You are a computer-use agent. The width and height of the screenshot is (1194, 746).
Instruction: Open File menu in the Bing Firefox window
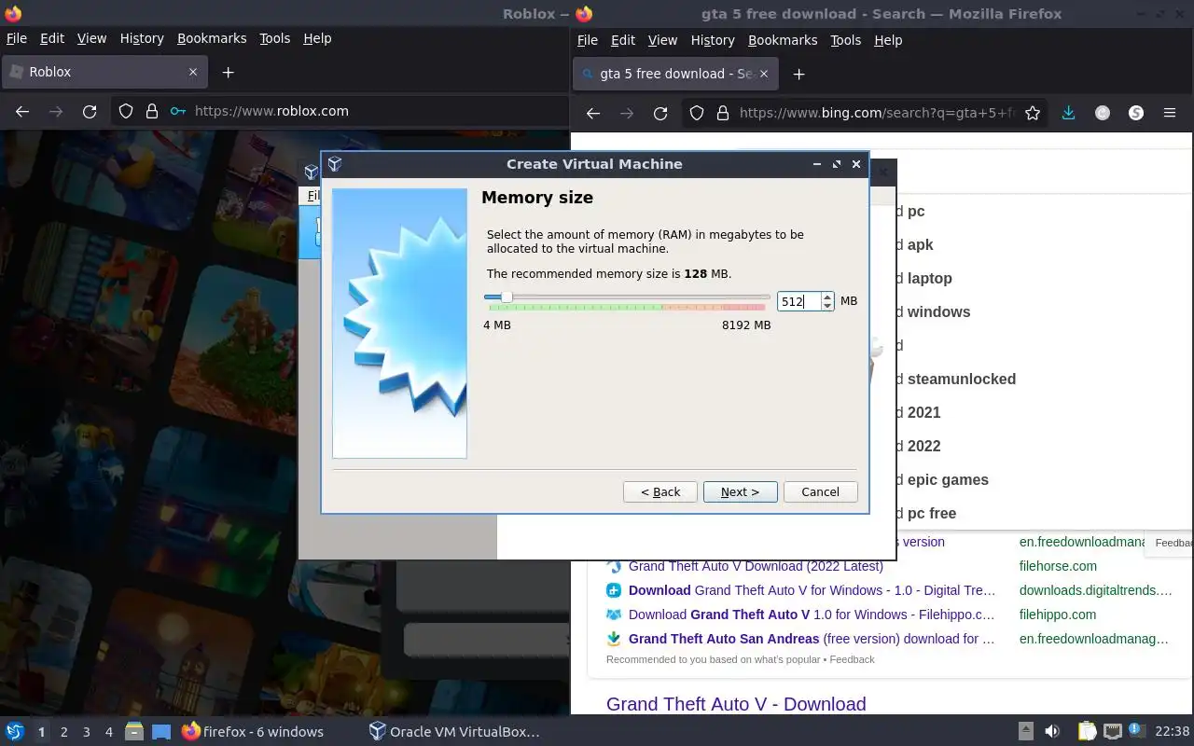588,40
